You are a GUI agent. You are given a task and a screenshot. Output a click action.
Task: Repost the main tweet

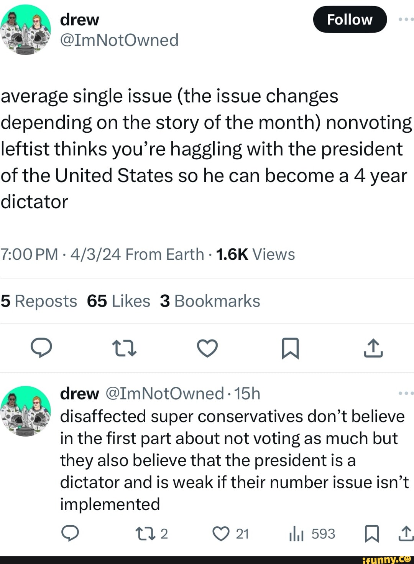124,348
